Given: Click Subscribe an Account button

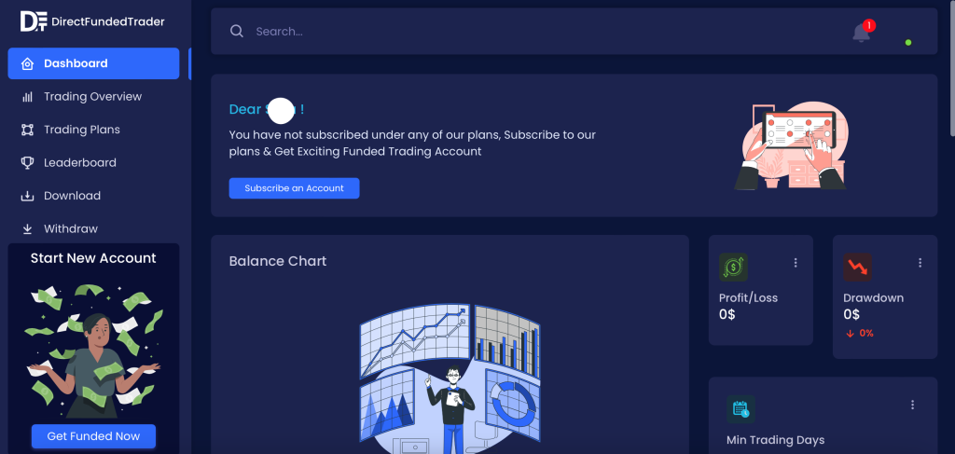Looking at the screenshot, I should [294, 188].
